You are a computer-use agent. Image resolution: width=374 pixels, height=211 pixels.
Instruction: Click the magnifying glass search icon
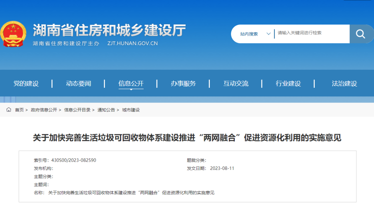tap(360, 34)
